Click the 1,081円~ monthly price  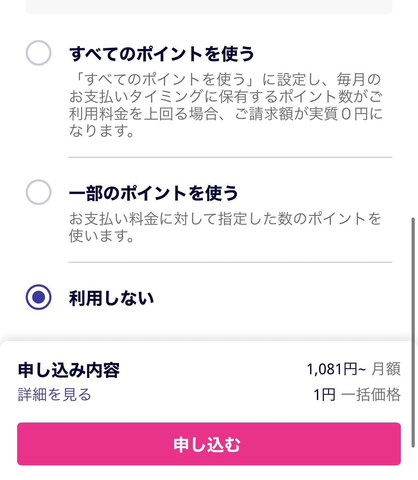click(x=336, y=369)
